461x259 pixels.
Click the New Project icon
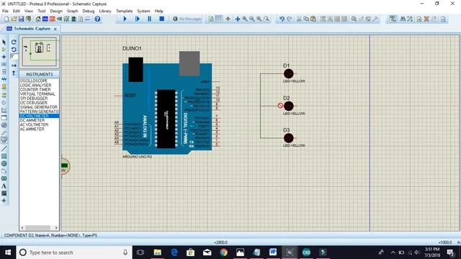tap(6, 19)
